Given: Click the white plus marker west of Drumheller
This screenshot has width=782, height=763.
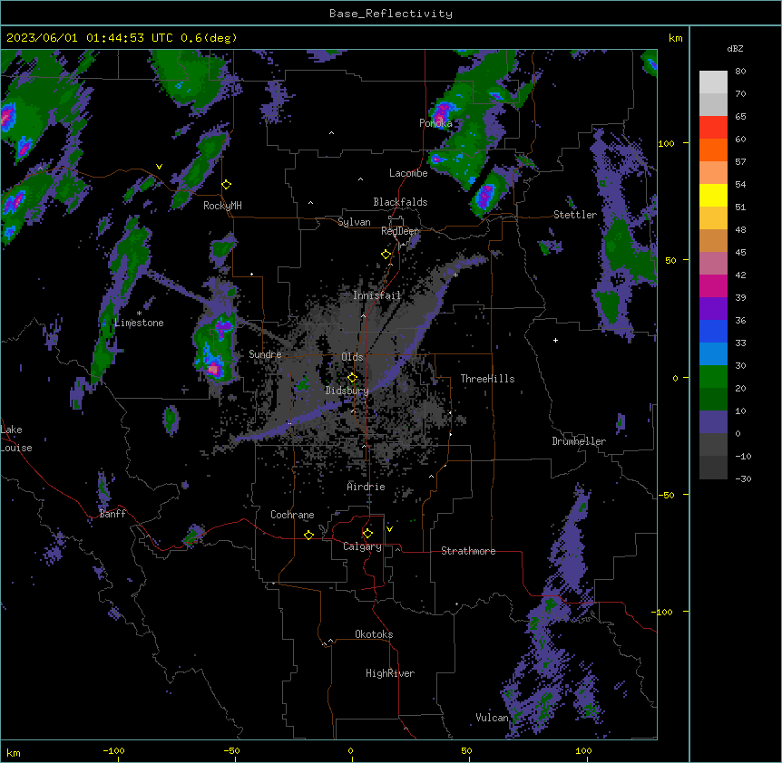Looking at the screenshot, I should (x=555, y=340).
